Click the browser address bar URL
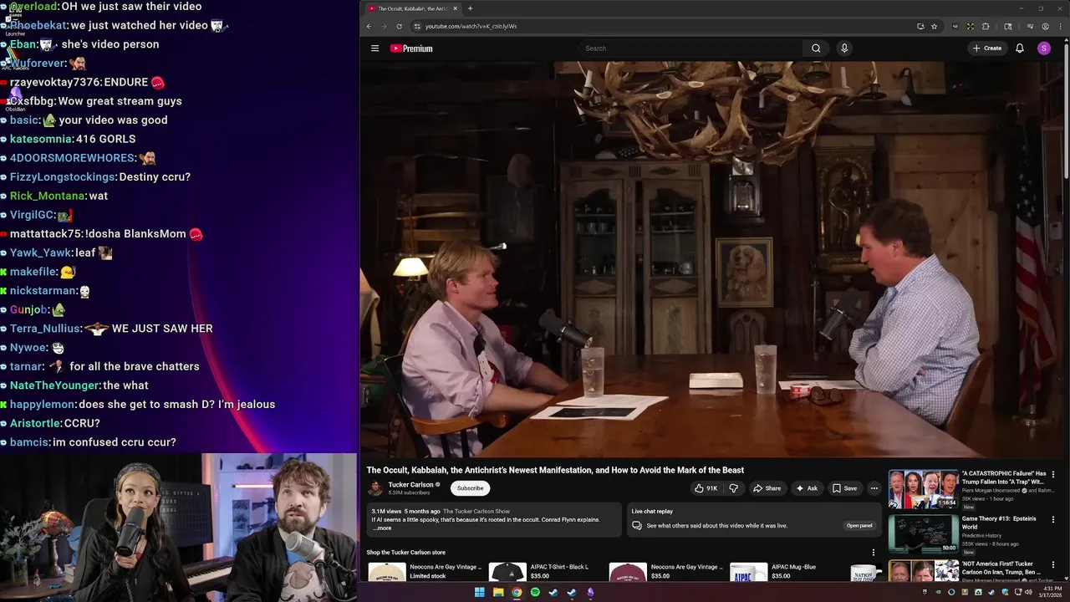This screenshot has height=602, width=1070. click(x=471, y=26)
